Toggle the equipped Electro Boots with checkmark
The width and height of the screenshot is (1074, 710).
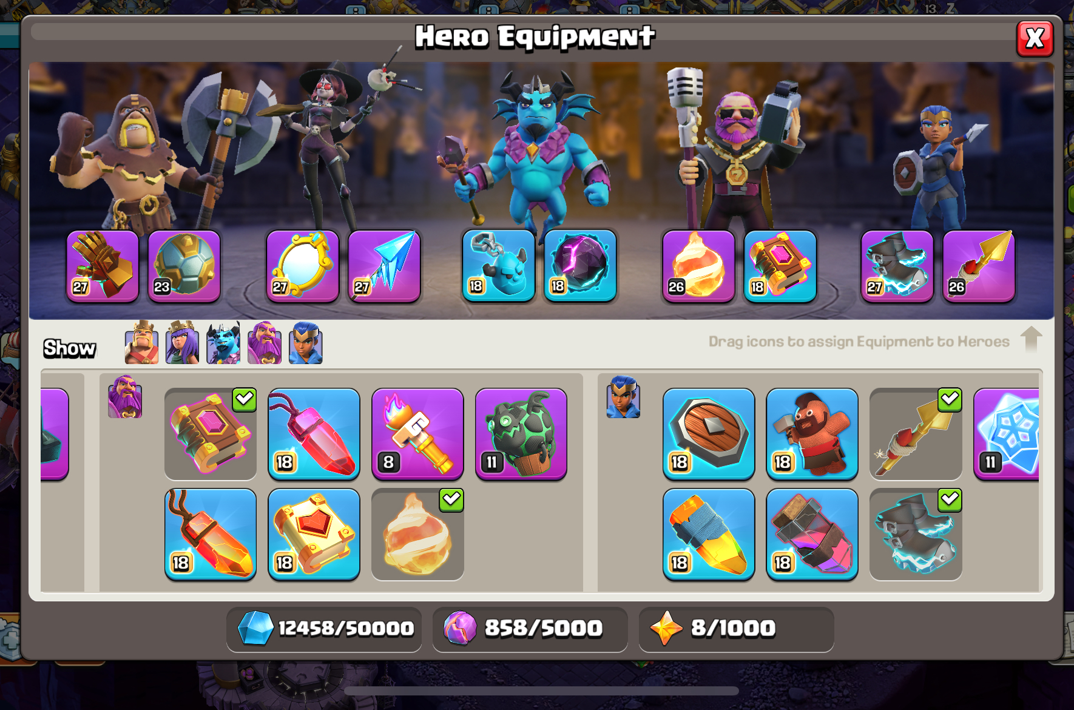(x=916, y=534)
